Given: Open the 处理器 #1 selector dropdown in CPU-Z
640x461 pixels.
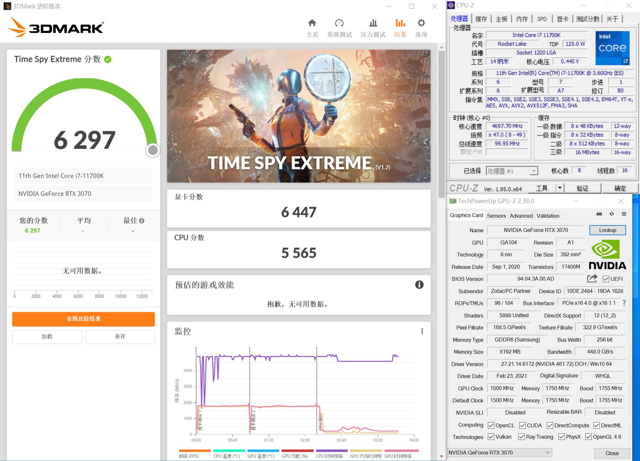Looking at the screenshot, I should pos(534,171).
